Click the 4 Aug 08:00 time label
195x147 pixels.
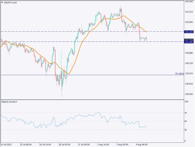(x=142, y=145)
